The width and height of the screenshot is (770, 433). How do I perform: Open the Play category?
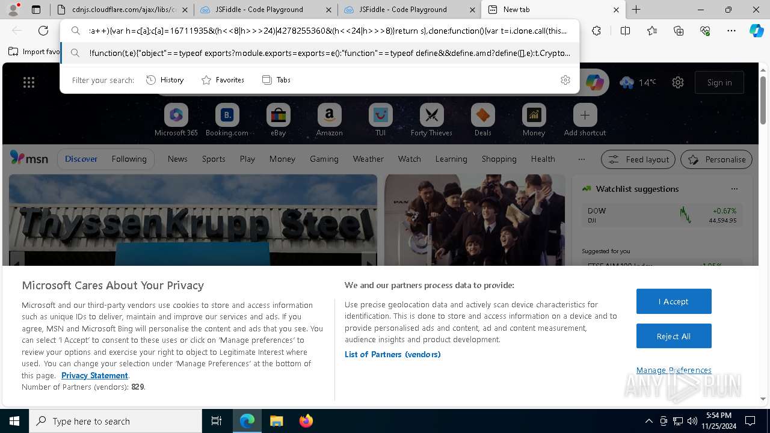[x=247, y=159]
